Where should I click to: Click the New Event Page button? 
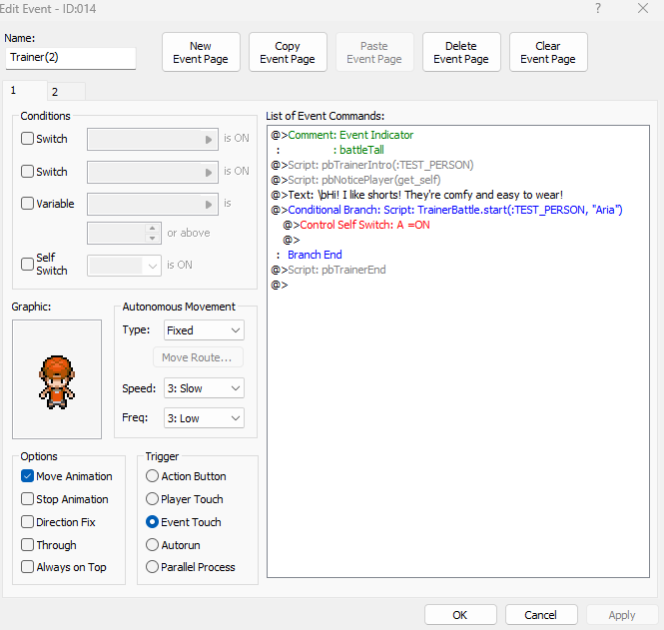(x=201, y=53)
